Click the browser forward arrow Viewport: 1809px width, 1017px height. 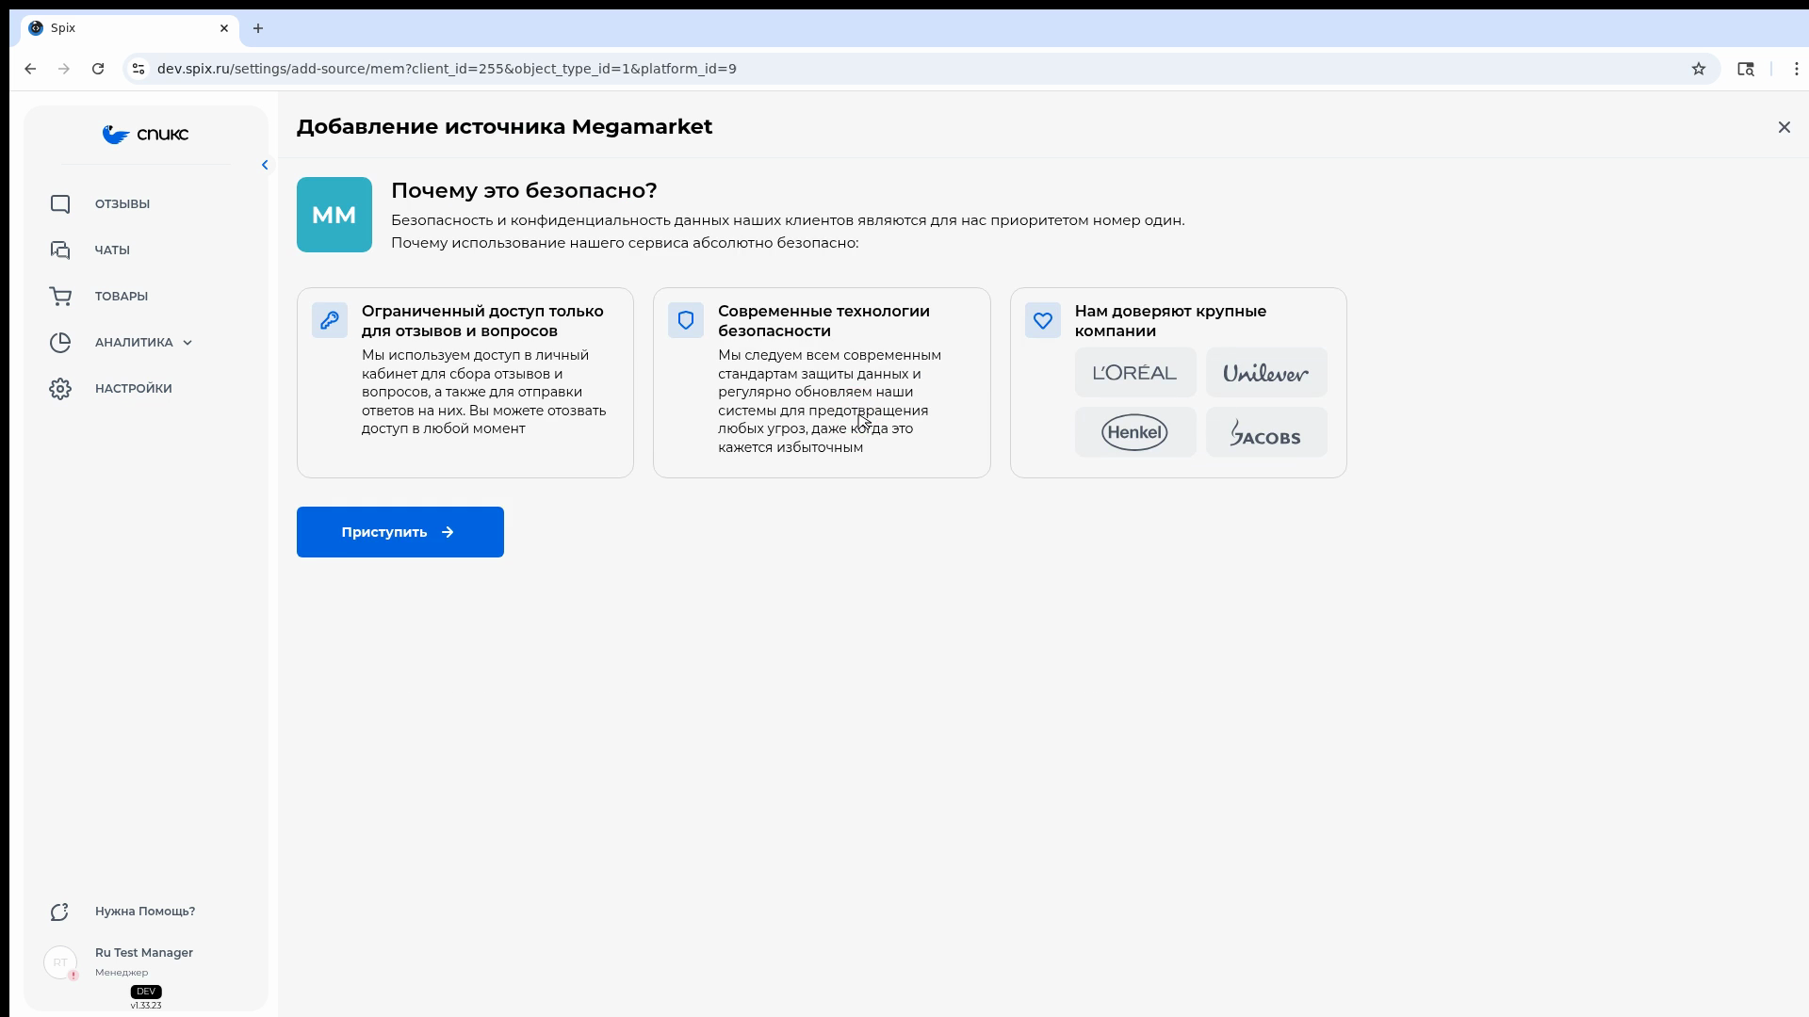tap(64, 69)
